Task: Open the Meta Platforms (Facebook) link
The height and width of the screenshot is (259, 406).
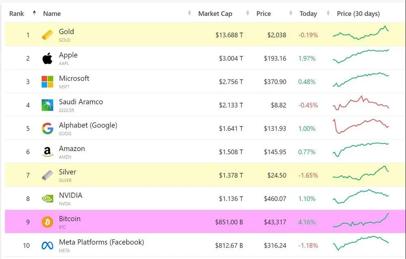Action: click(101, 242)
